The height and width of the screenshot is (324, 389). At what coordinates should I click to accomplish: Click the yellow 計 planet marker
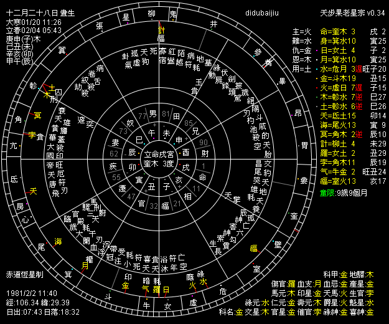(x=162, y=30)
